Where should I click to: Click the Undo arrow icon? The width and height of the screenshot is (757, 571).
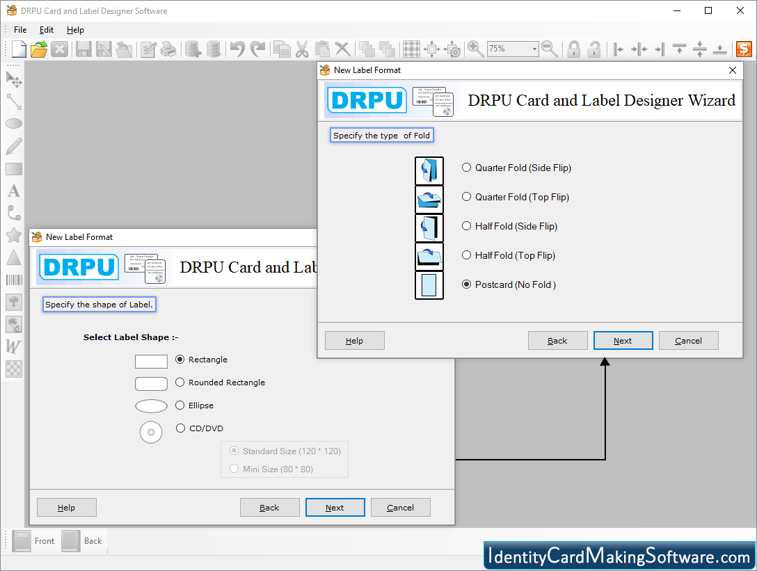(x=237, y=49)
